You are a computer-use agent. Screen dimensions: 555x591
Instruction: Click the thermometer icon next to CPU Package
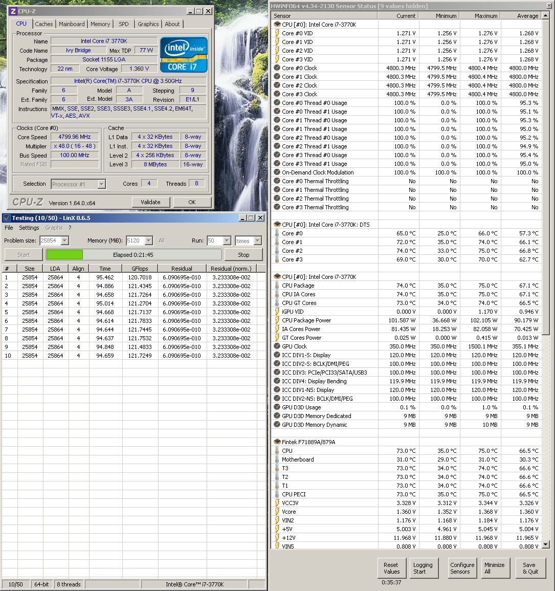pos(277,286)
